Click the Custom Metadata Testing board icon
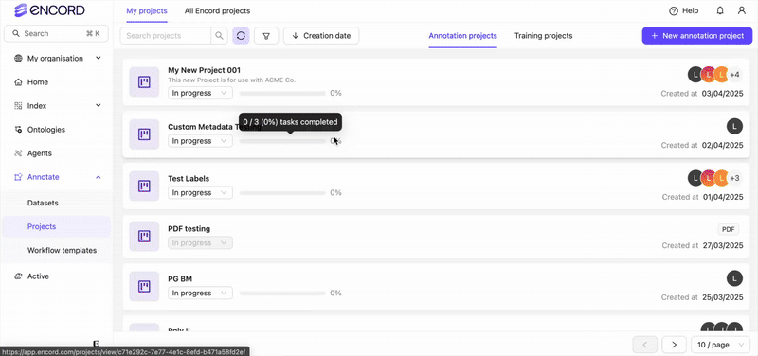 tap(144, 133)
